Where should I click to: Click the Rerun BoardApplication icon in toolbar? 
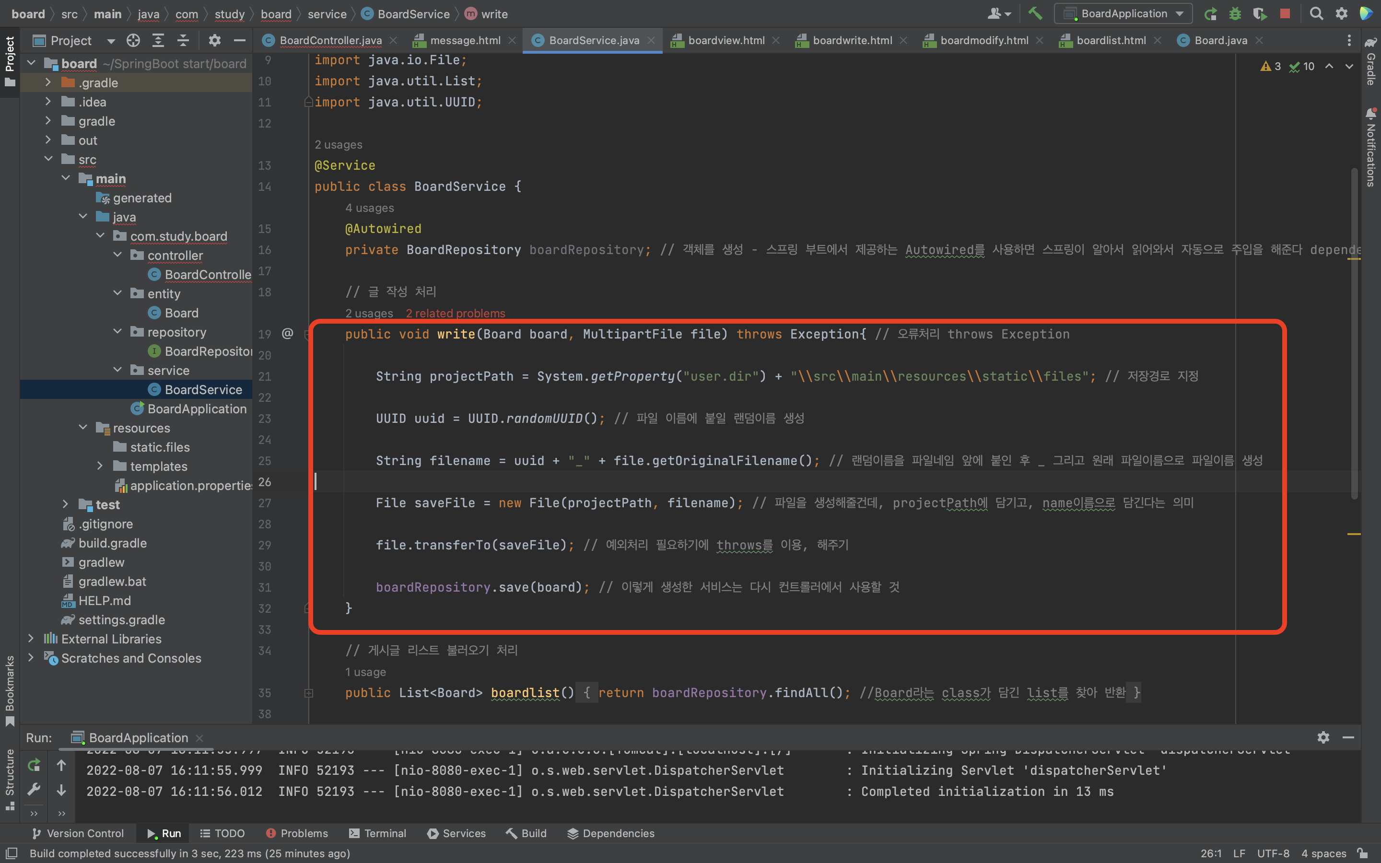(1210, 14)
